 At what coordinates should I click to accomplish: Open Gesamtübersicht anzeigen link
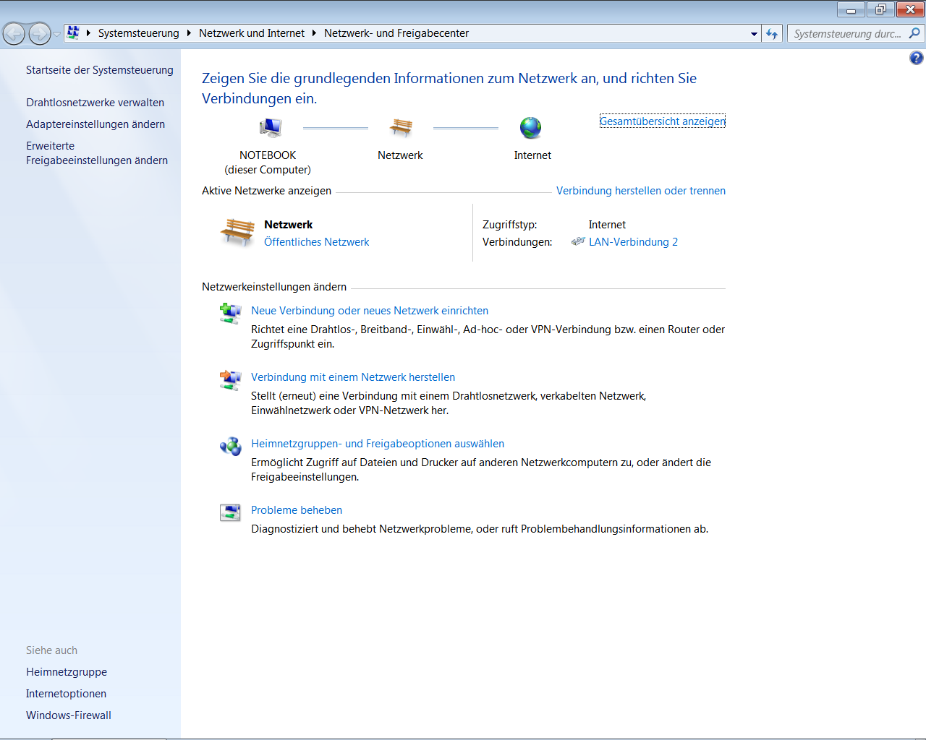[x=662, y=121]
